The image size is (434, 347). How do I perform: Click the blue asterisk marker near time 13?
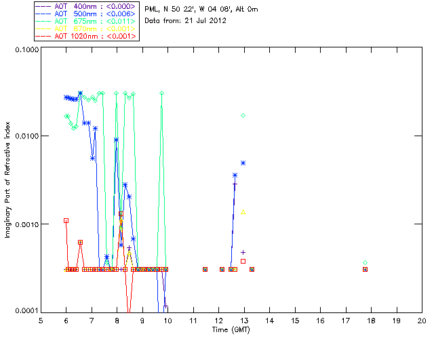(243, 163)
